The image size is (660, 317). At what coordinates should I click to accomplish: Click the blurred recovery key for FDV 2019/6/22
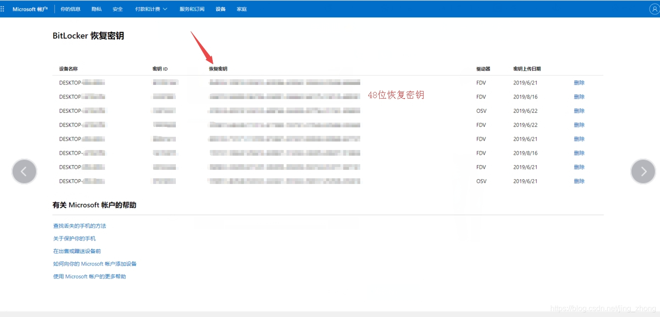pyautogui.click(x=285, y=125)
